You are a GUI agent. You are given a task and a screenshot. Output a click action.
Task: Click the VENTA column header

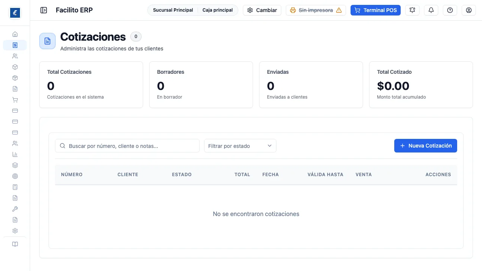click(363, 175)
